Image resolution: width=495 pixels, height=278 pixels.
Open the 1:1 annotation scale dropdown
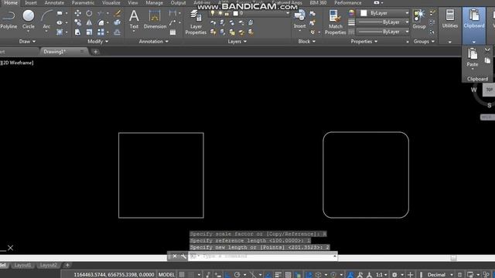click(x=381, y=275)
